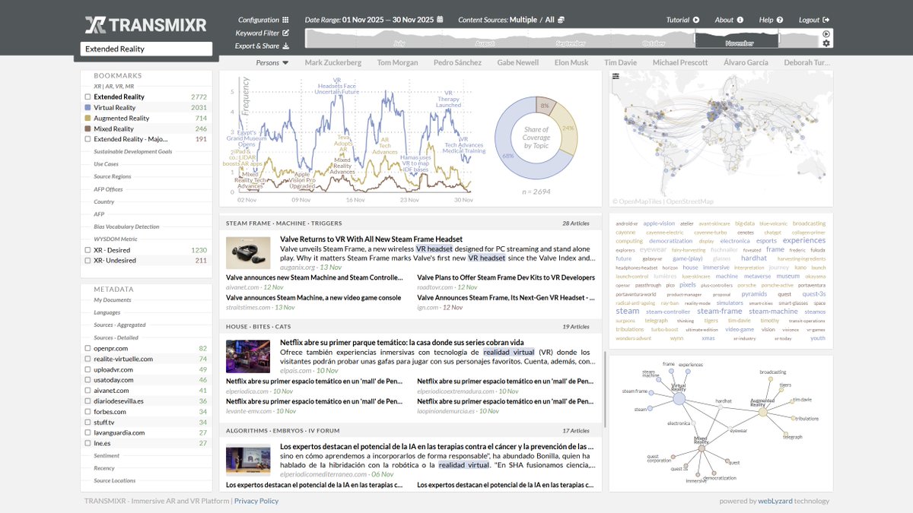The height and width of the screenshot is (513, 913).
Task: Expand Sustainable Development Goals section
Action: click(x=133, y=152)
